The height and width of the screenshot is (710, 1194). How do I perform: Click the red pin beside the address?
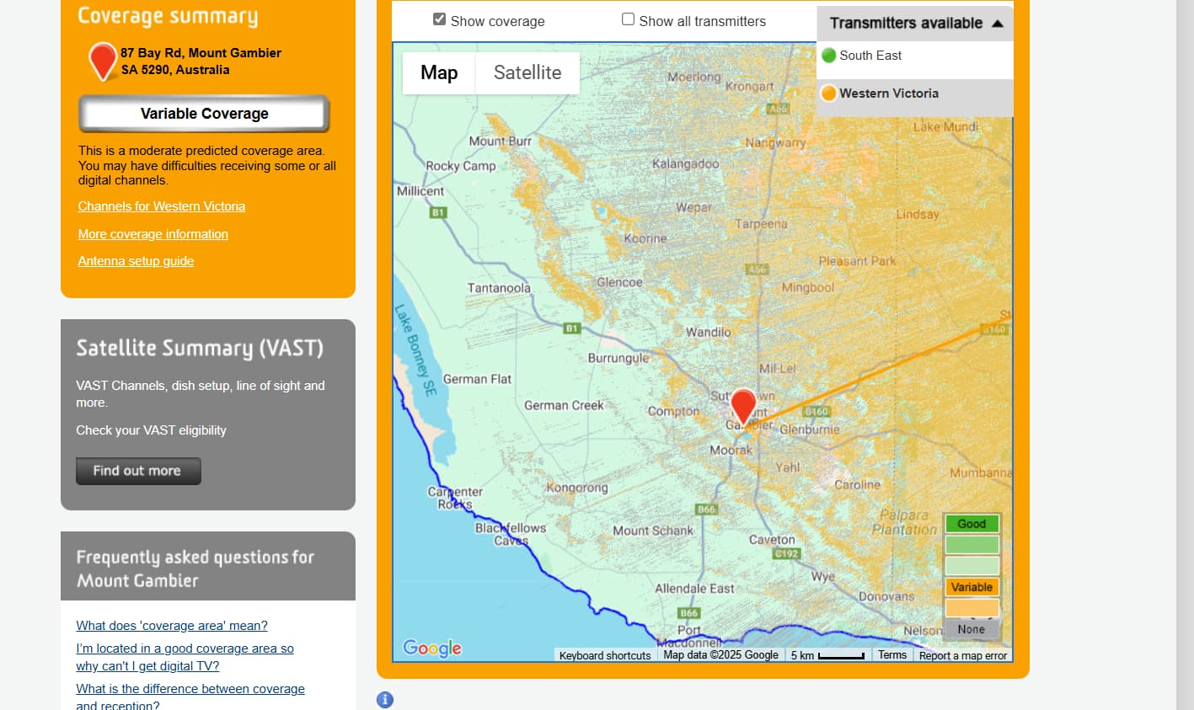(102, 60)
